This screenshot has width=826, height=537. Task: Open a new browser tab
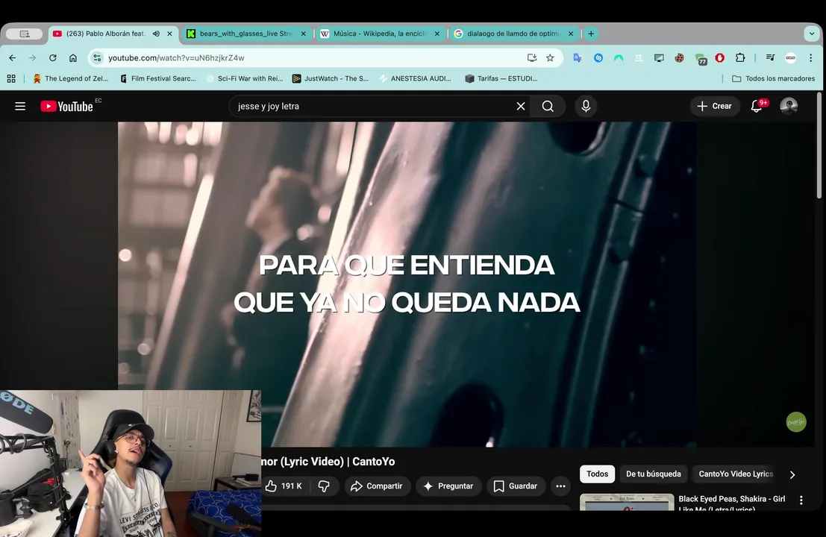(591, 34)
